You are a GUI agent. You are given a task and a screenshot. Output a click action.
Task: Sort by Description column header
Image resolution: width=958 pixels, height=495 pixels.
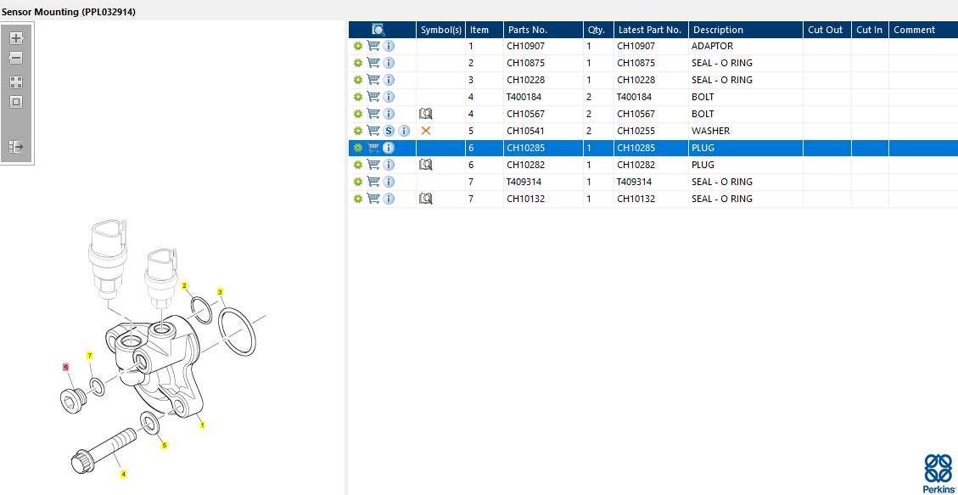pyautogui.click(x=745, y=30)
